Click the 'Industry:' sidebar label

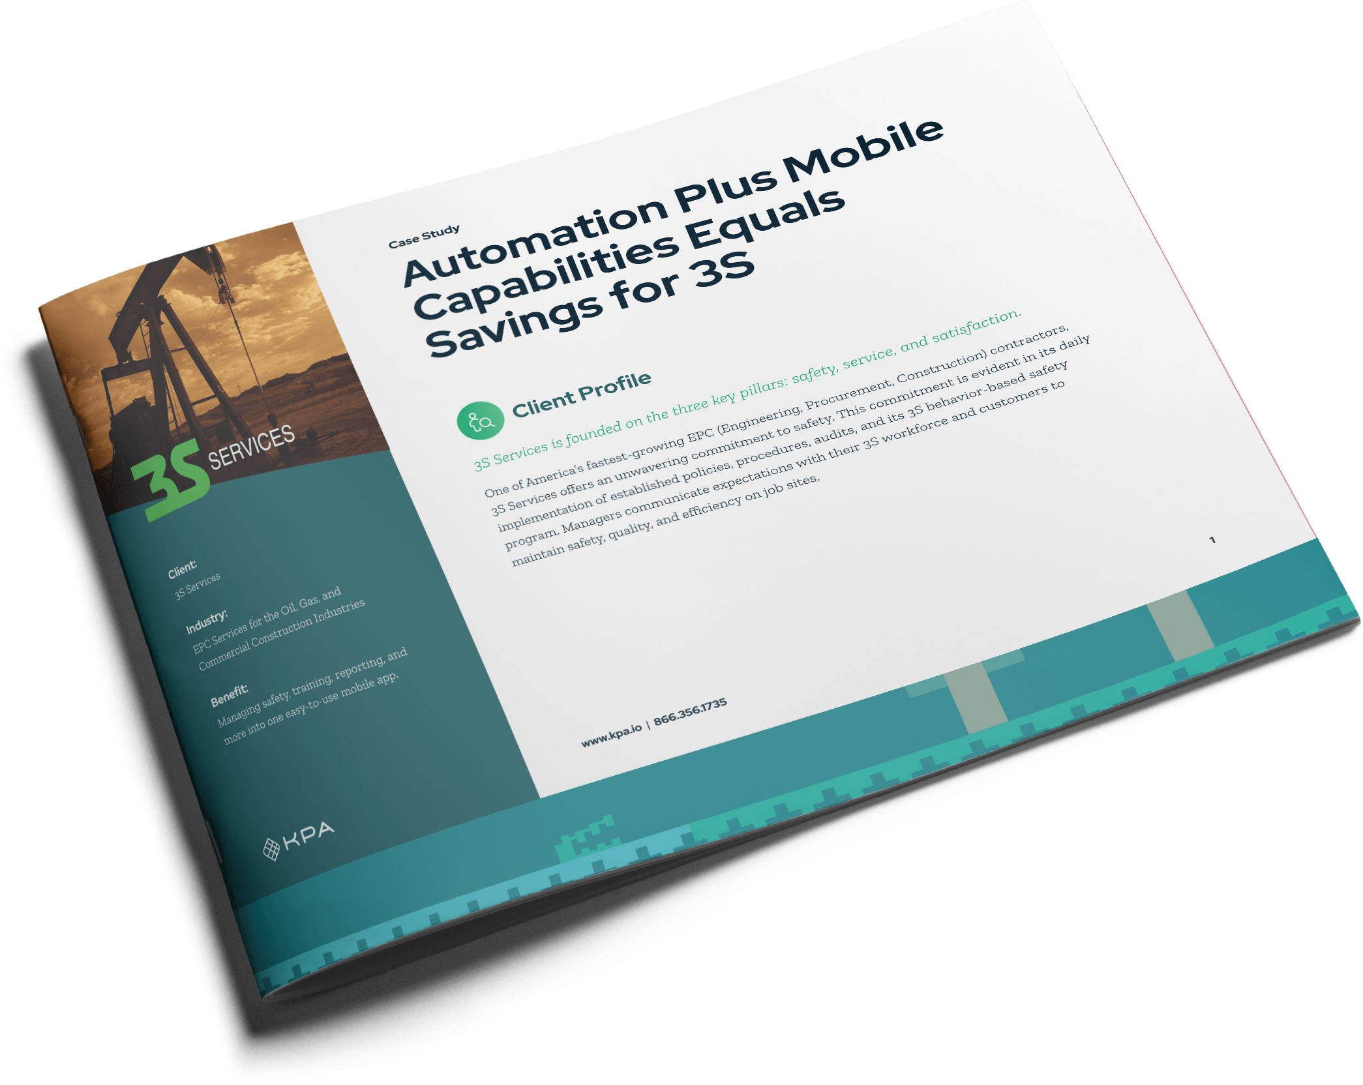207,622
